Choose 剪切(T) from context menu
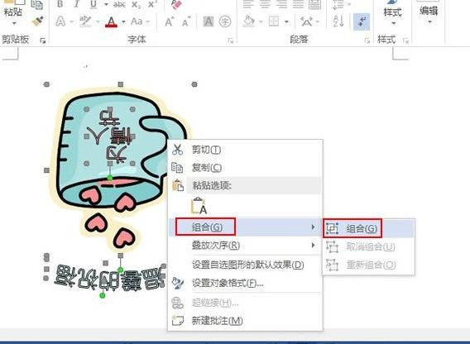The height and width of the screenshot is (344, 470). pyautogui.click(x=246, y=150)
